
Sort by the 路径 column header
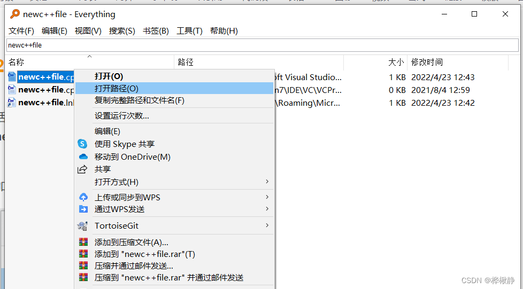pos(259,62)
